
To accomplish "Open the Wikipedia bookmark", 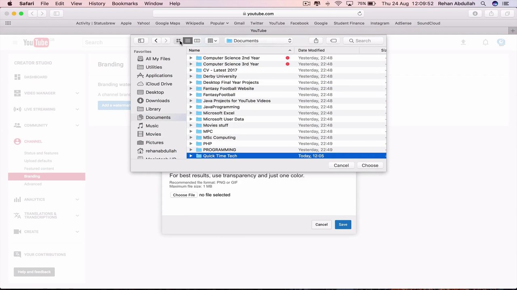I will (195, 23).
